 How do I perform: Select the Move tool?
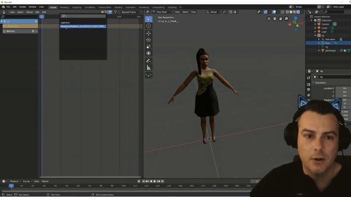[x=149, y=33]
